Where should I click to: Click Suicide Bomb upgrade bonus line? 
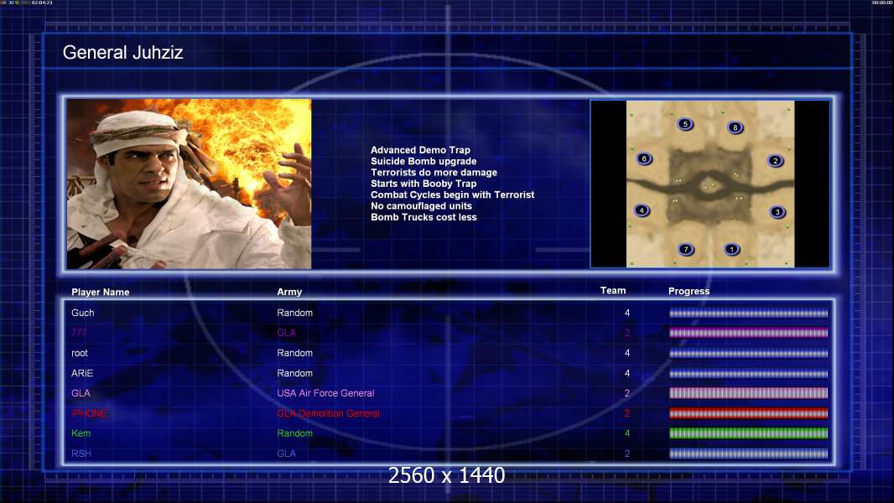click(424, 161)
